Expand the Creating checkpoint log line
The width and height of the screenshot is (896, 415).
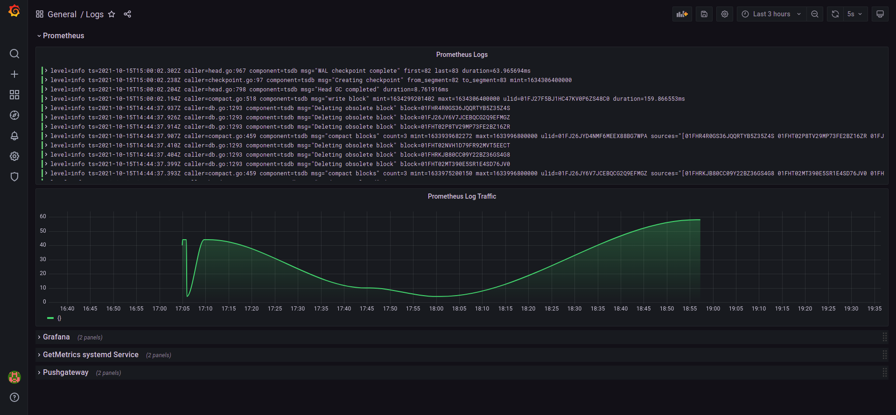coord(46,80)
